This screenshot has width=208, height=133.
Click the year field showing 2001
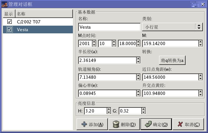pos(85,44)
